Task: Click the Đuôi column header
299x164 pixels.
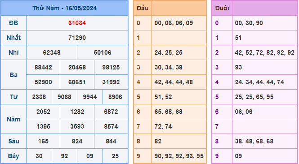Action: pyautogui.click(x=222, y=8)
